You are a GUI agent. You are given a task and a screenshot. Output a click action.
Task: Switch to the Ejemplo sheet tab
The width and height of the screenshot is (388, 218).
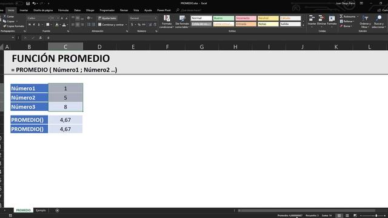[x=41, y=210]
